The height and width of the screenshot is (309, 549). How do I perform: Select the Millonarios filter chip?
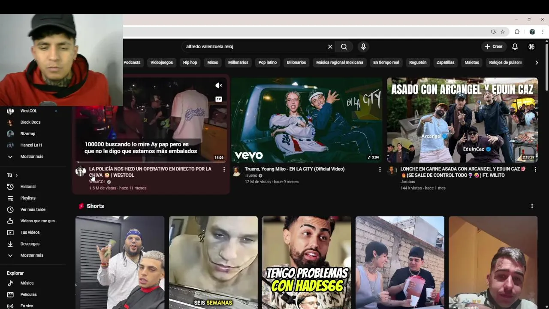238,63
